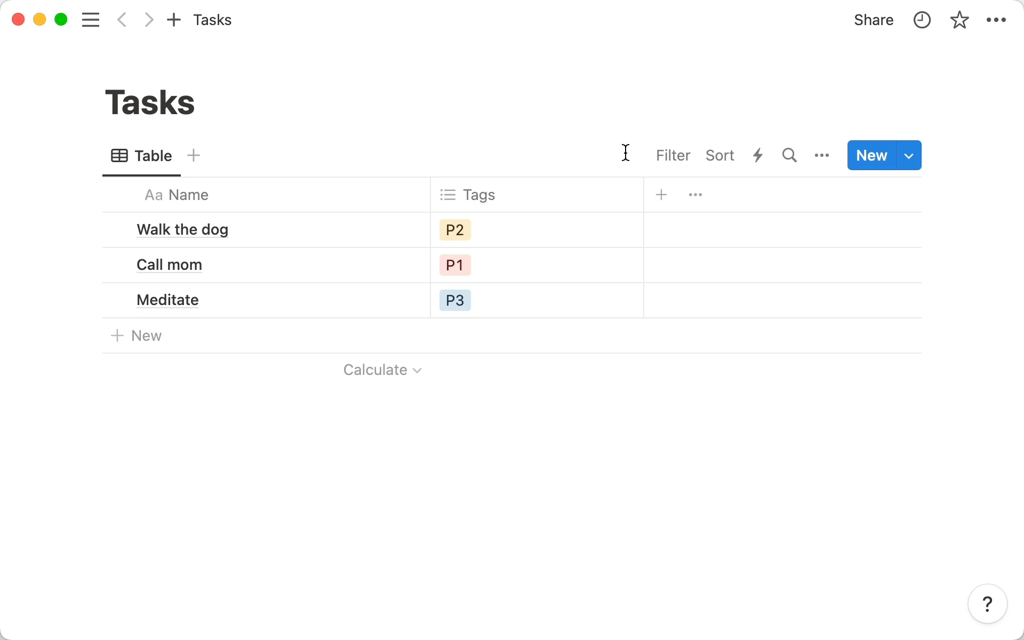Expand the Calculate dropdown

[382, 370]
